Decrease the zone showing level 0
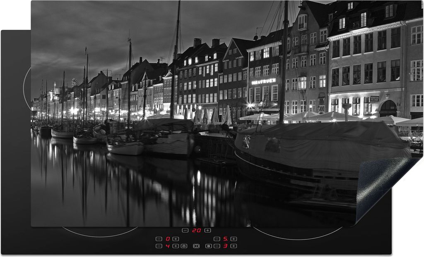This screenshot has height=257, width=424. pos(159,239)
